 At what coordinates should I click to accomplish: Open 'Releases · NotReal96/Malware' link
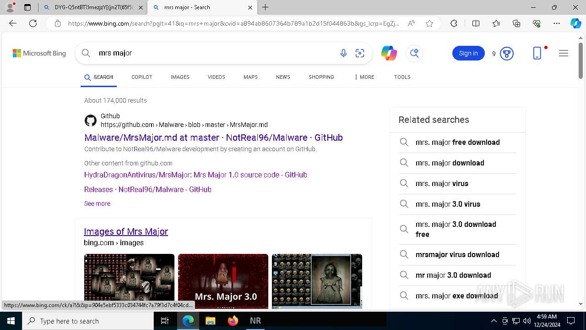click(x=148, y=189)
